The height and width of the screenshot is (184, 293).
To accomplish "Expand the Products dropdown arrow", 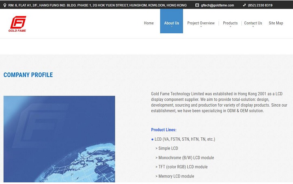I will [230, 27].
